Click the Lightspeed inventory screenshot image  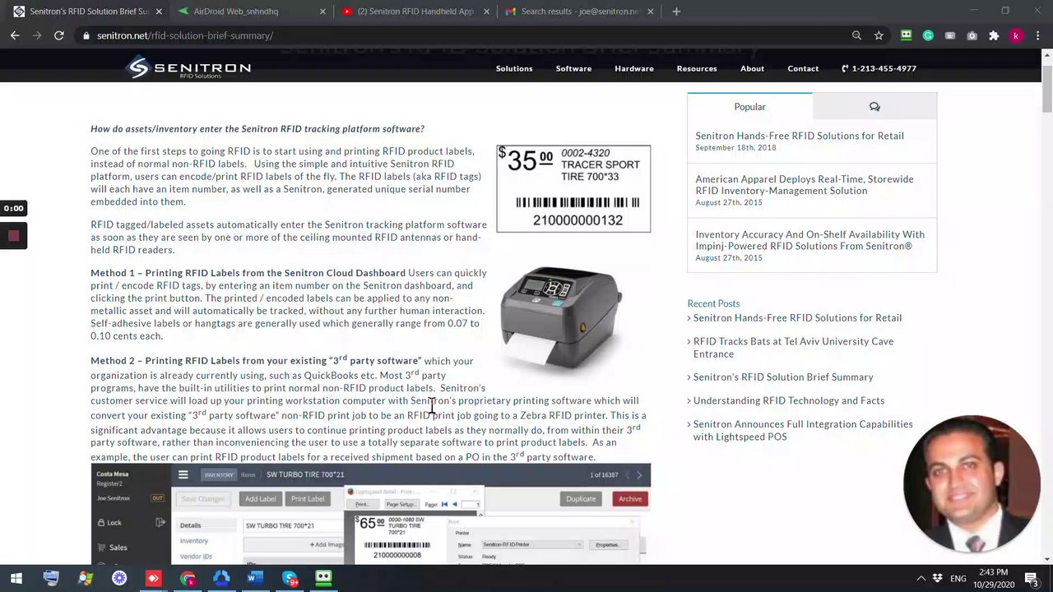(371, 514)
